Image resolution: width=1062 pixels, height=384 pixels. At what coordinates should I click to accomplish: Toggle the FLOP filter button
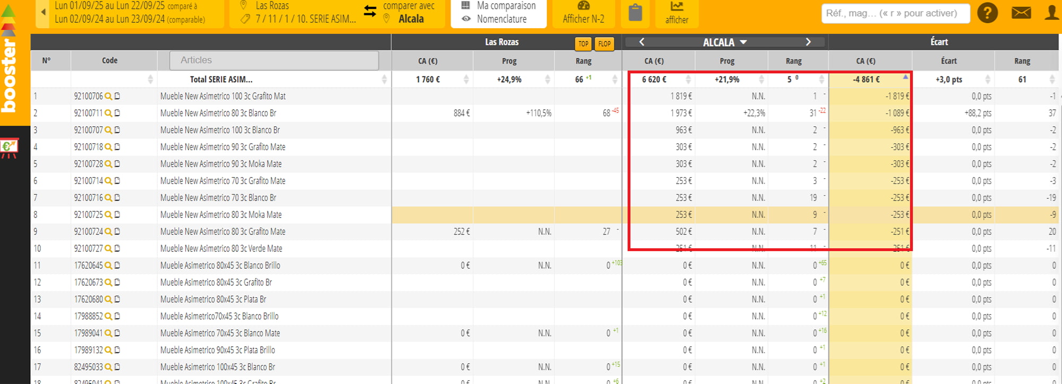(x=604, y=44)
